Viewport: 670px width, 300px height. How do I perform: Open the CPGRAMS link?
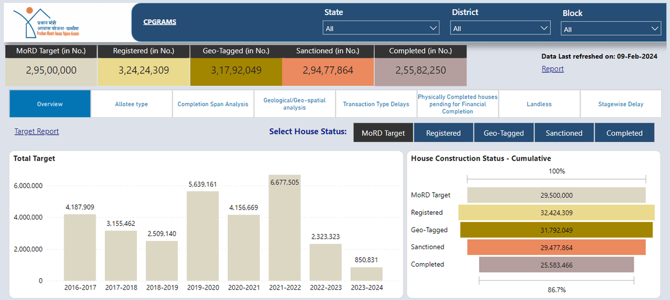point(160,22)
